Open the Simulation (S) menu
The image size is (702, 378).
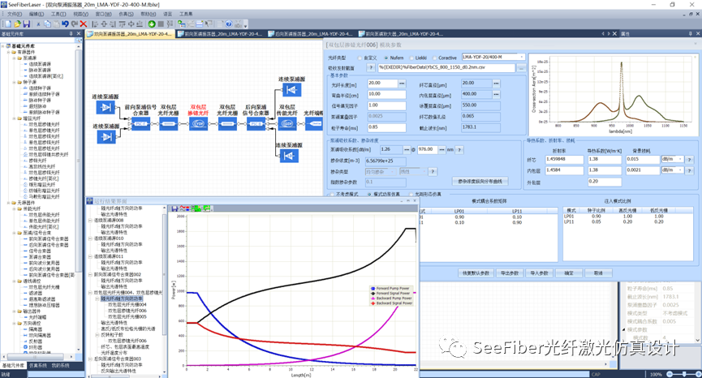click(127, 15)
